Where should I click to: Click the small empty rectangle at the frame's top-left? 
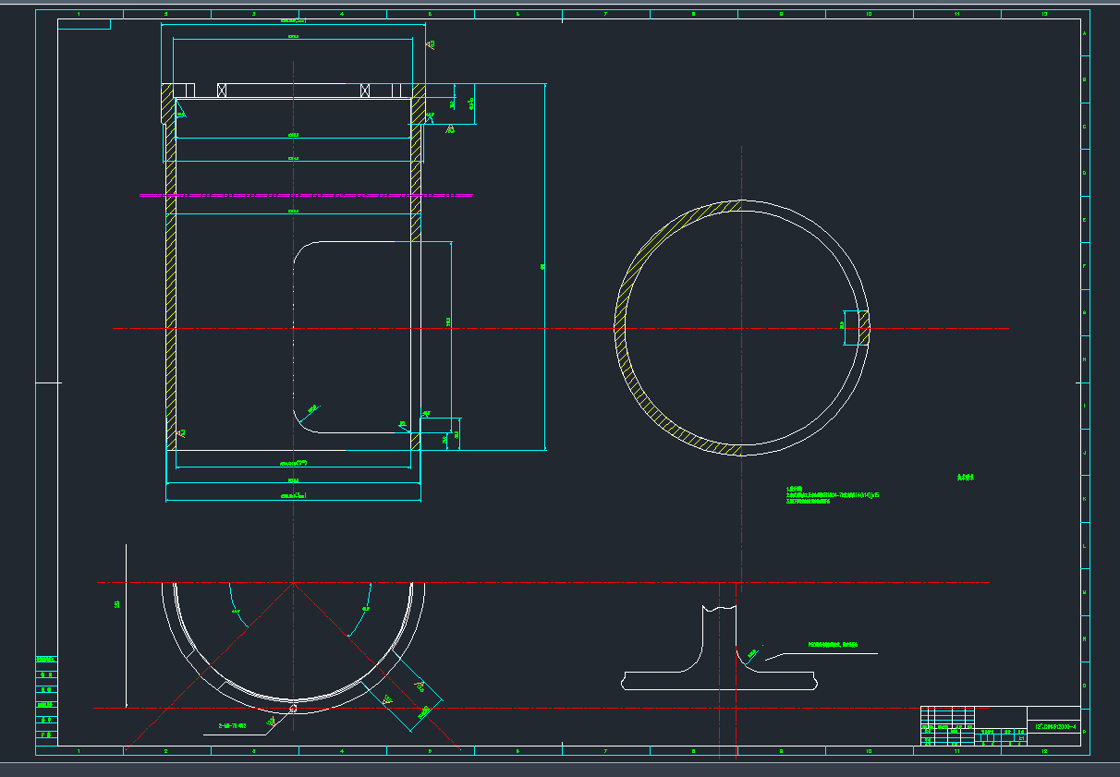(84, 24)
